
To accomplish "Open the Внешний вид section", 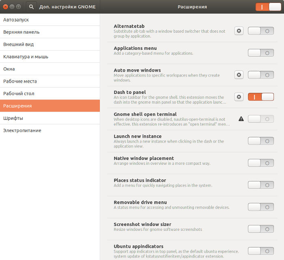I will pyautogui.click(x=50, y=44).
